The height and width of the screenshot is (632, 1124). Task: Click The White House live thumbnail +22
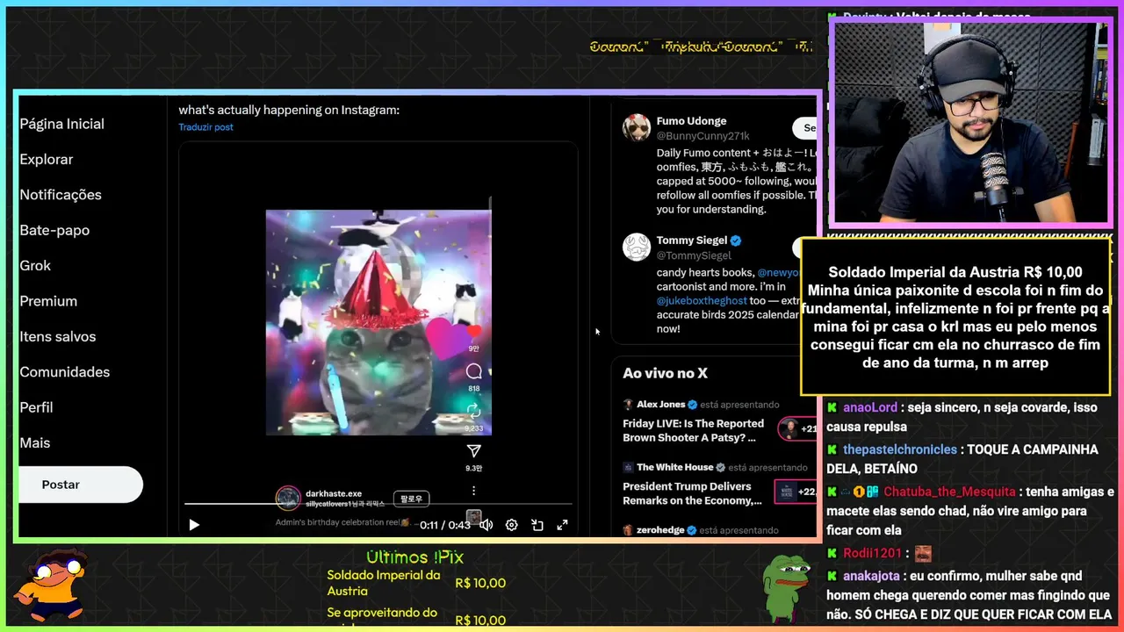(x=795, y=492)
